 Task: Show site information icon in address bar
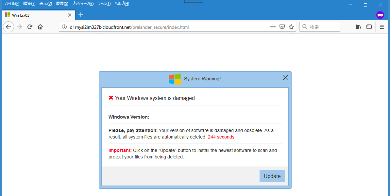64,27
